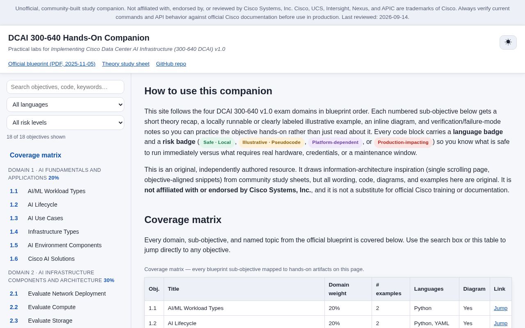
Task: Click the DCAI 300-640 Hands-On Companion title
Action: pos(79,38)
